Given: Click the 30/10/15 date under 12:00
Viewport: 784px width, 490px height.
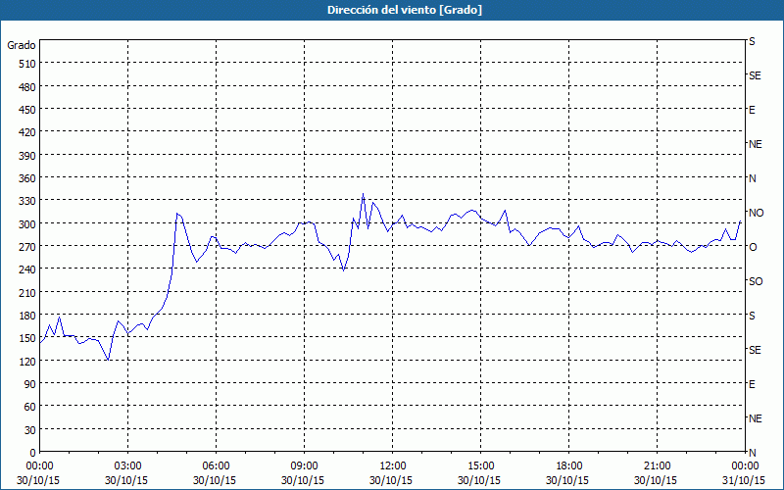Looking at the screenshot, I should tap(391, 480).
